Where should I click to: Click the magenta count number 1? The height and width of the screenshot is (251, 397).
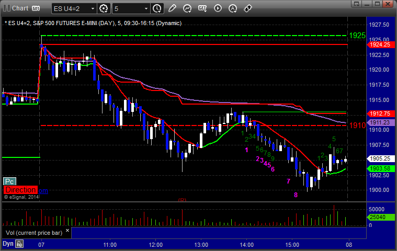[246, 150]
